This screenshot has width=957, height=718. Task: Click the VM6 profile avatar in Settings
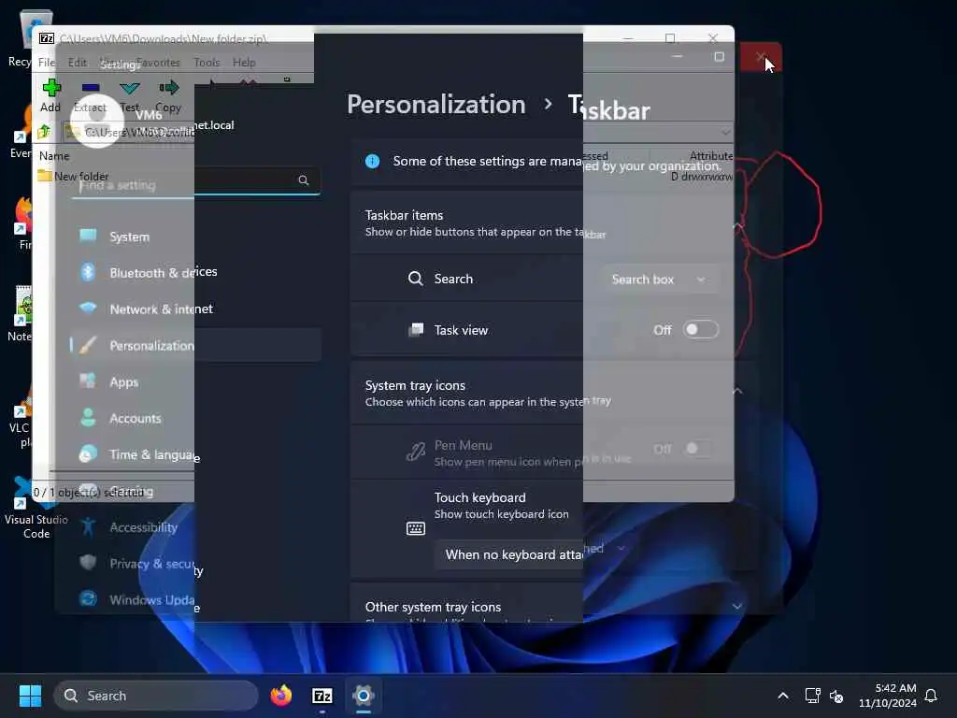(x=97, y=121)
